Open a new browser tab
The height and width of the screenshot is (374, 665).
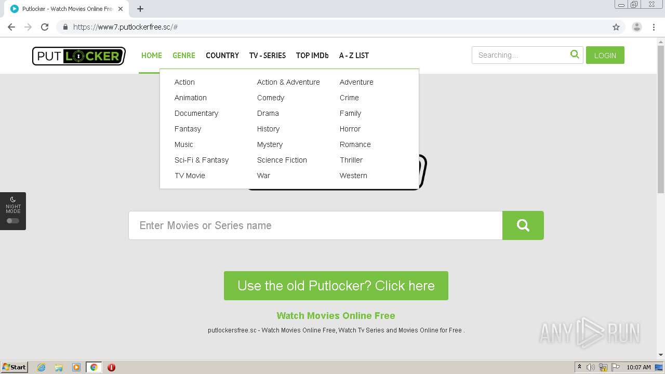pyautogui.click(x=140, y=9)
